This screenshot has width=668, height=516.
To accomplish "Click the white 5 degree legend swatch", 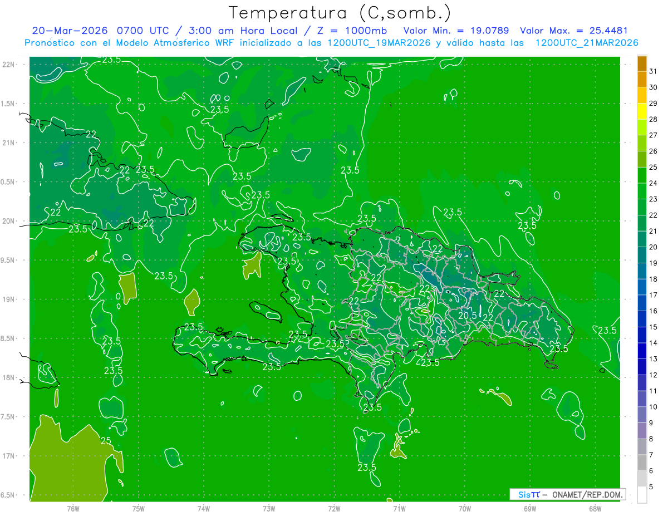I will pyautogui.click(x=642, y=495).
